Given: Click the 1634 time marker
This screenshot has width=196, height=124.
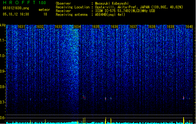Looking at the screenshot, I should point(77,27).
